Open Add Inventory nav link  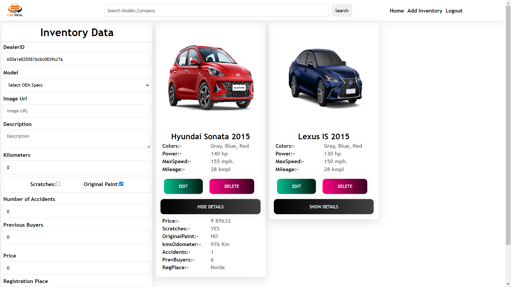(425, 11)
